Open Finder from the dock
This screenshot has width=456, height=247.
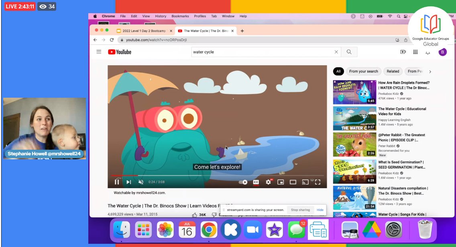122,230
